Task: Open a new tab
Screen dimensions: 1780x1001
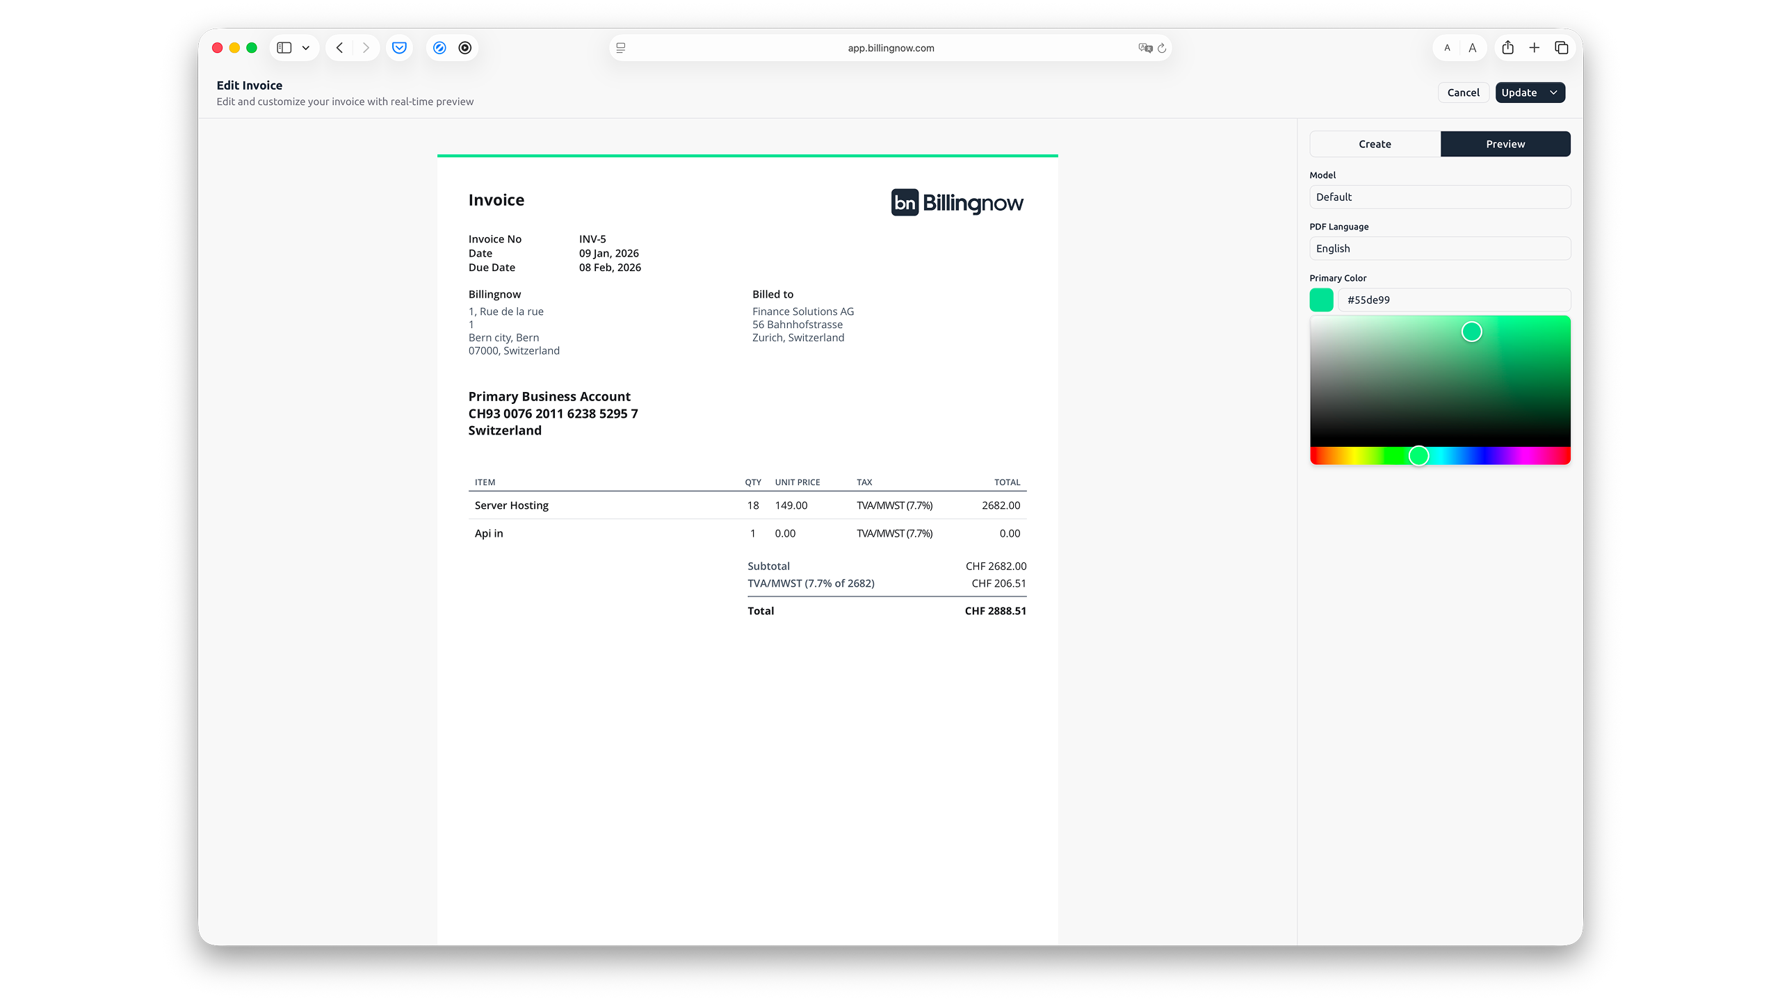Action: (1535, 47)
